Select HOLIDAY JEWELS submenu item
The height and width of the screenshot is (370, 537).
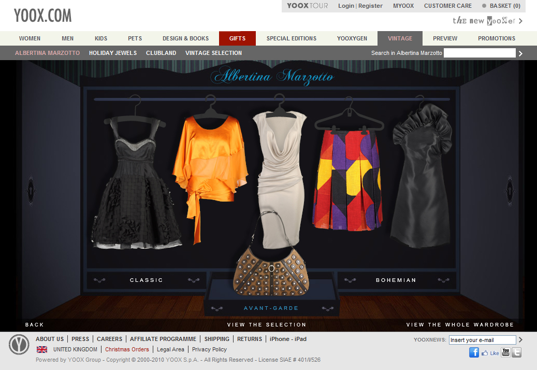coord(113,53)
